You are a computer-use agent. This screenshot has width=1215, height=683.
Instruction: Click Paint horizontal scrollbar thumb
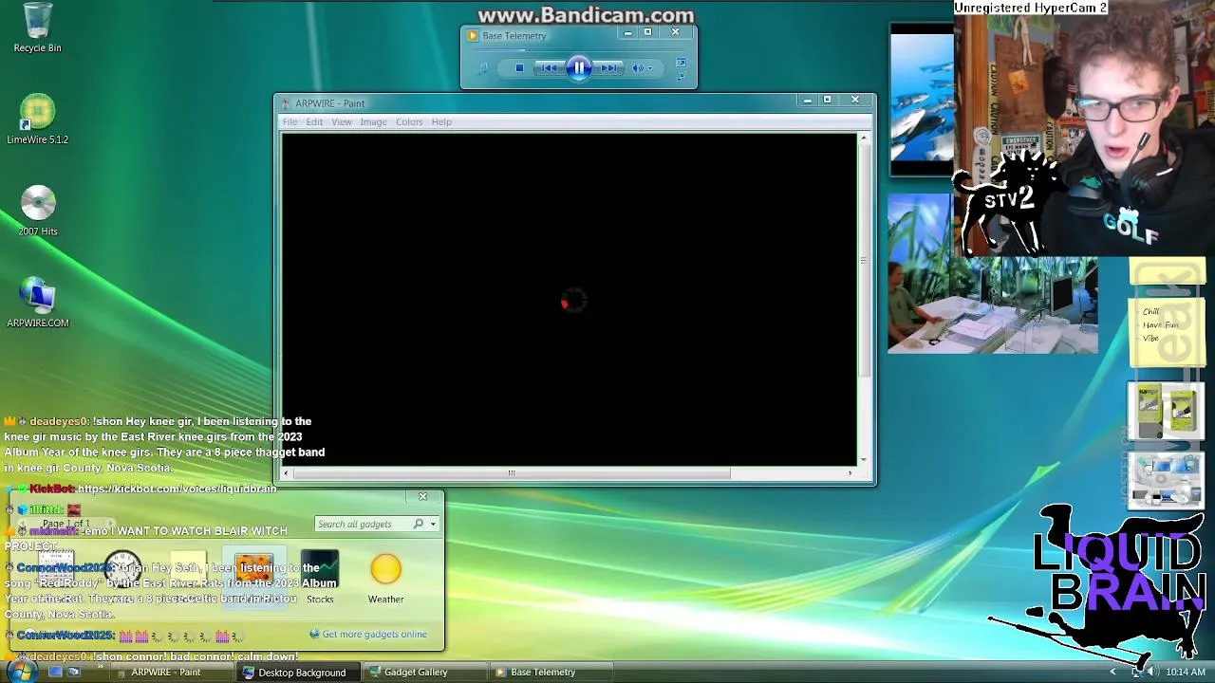coord(512,472)
